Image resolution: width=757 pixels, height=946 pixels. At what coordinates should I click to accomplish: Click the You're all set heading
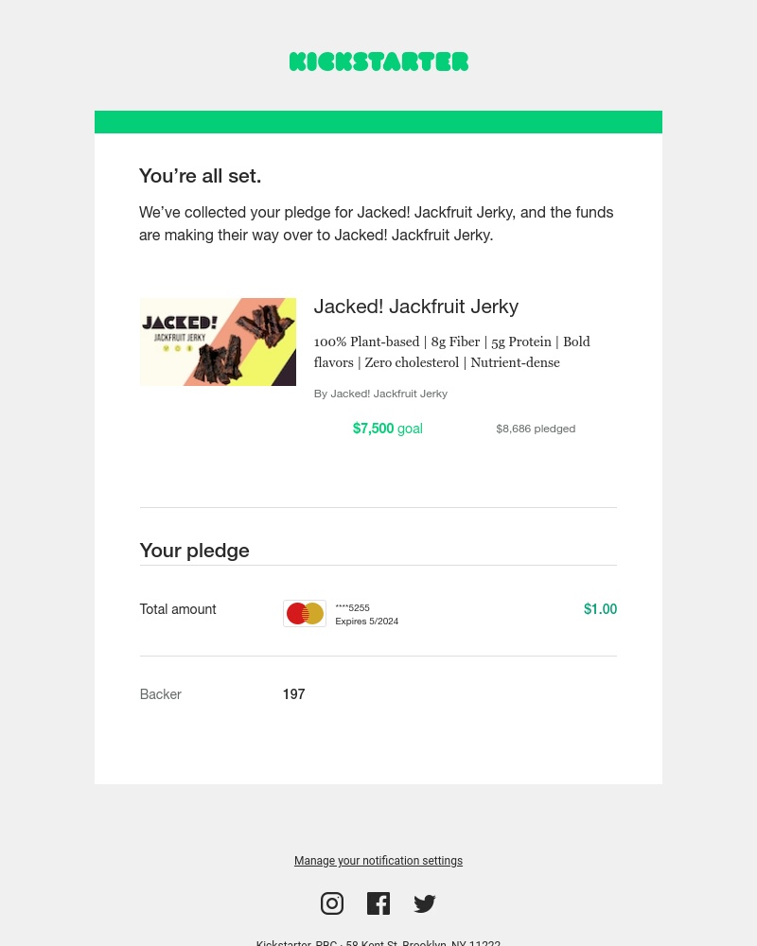[x=200, y=176]
